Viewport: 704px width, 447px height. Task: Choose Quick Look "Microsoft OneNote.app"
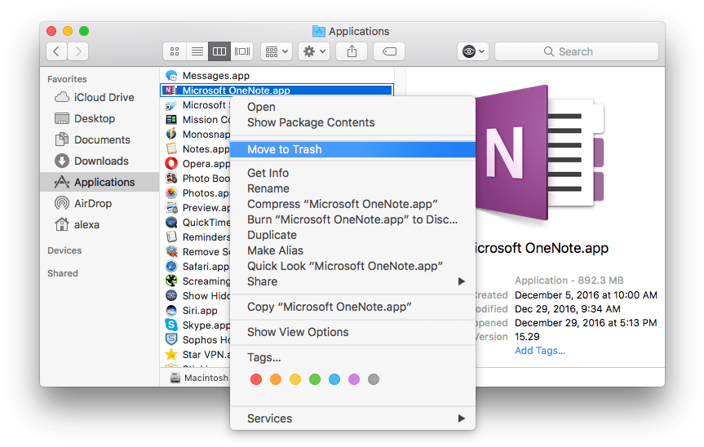coord(352,266)
